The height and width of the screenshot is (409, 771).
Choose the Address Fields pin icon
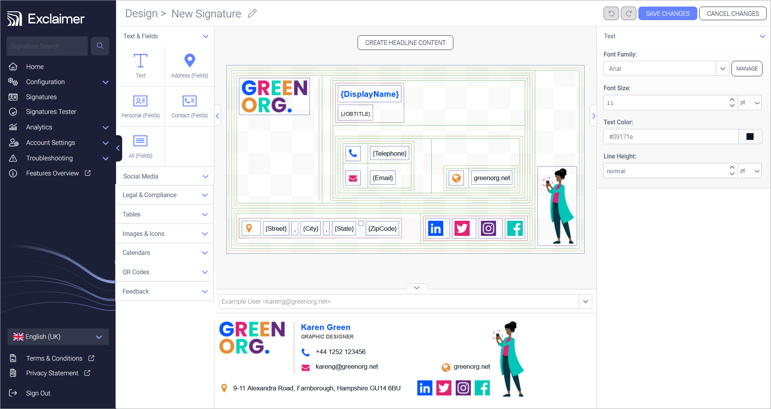[x=190, y=60]
